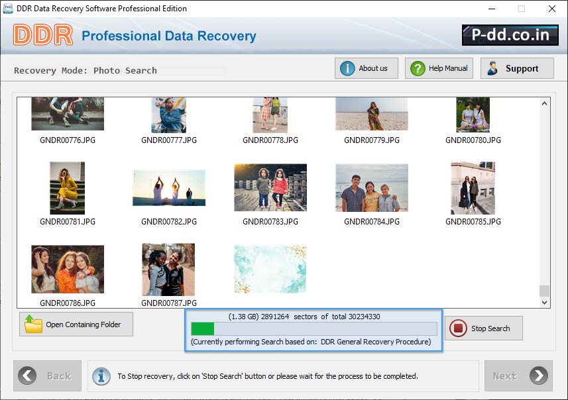Open image GNDR00782.JPG
568x400 pixels.
(x=168, y=187)
